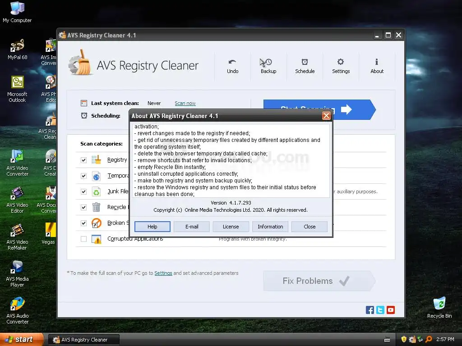Open the Windows start menu
462x346 pixels.
click(21, 340)
